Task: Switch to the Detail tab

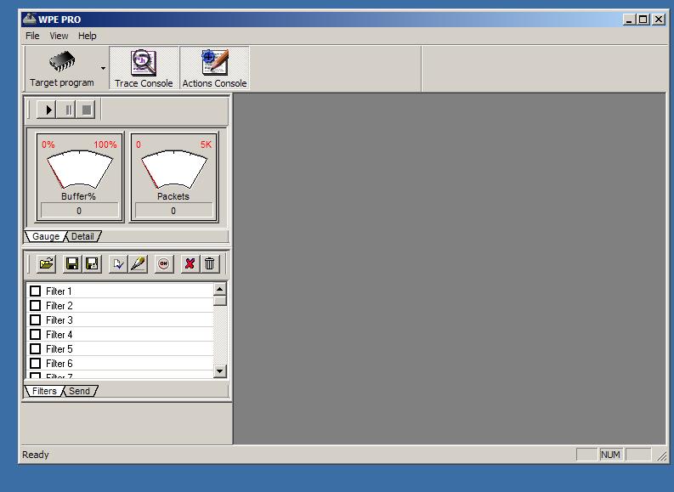Action: tap(82, 236)
